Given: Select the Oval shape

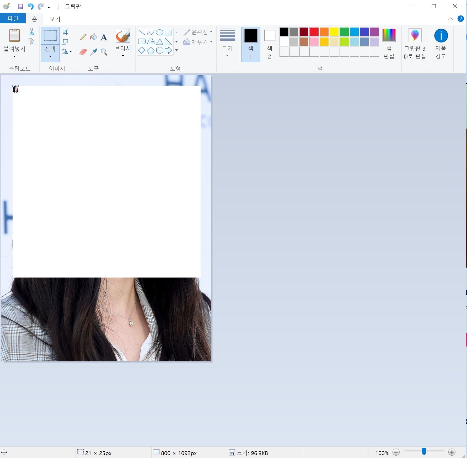Looking at the screenshot, I should (x=159, y=33).
